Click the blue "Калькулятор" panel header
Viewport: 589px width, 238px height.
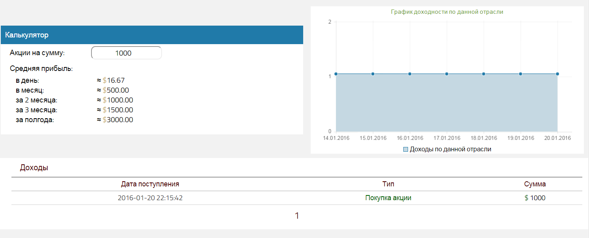152,35
